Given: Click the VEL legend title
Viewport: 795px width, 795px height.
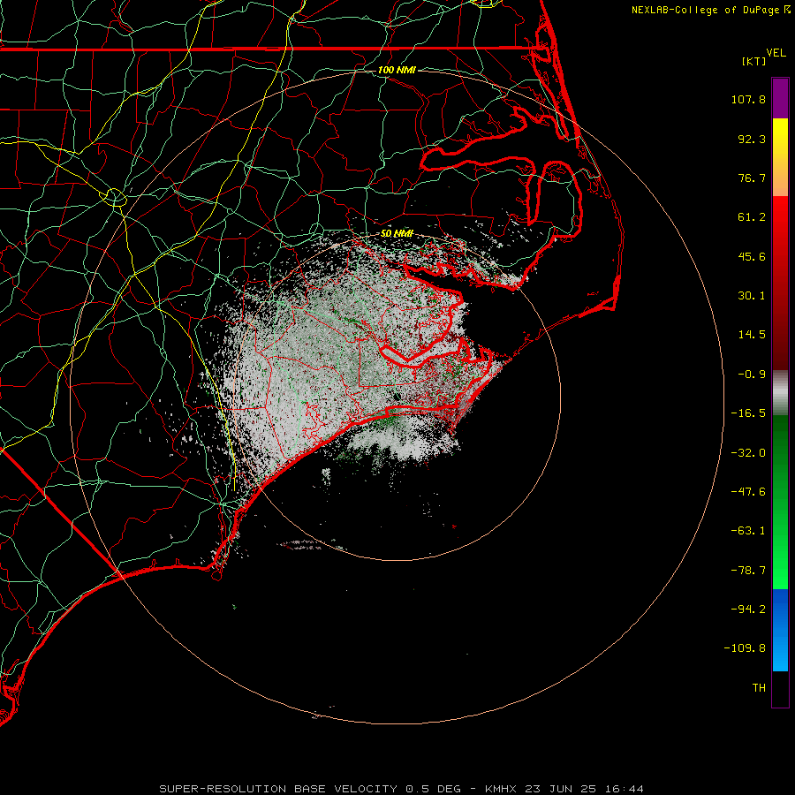Looking at the screenshot, I should (776, 53).
